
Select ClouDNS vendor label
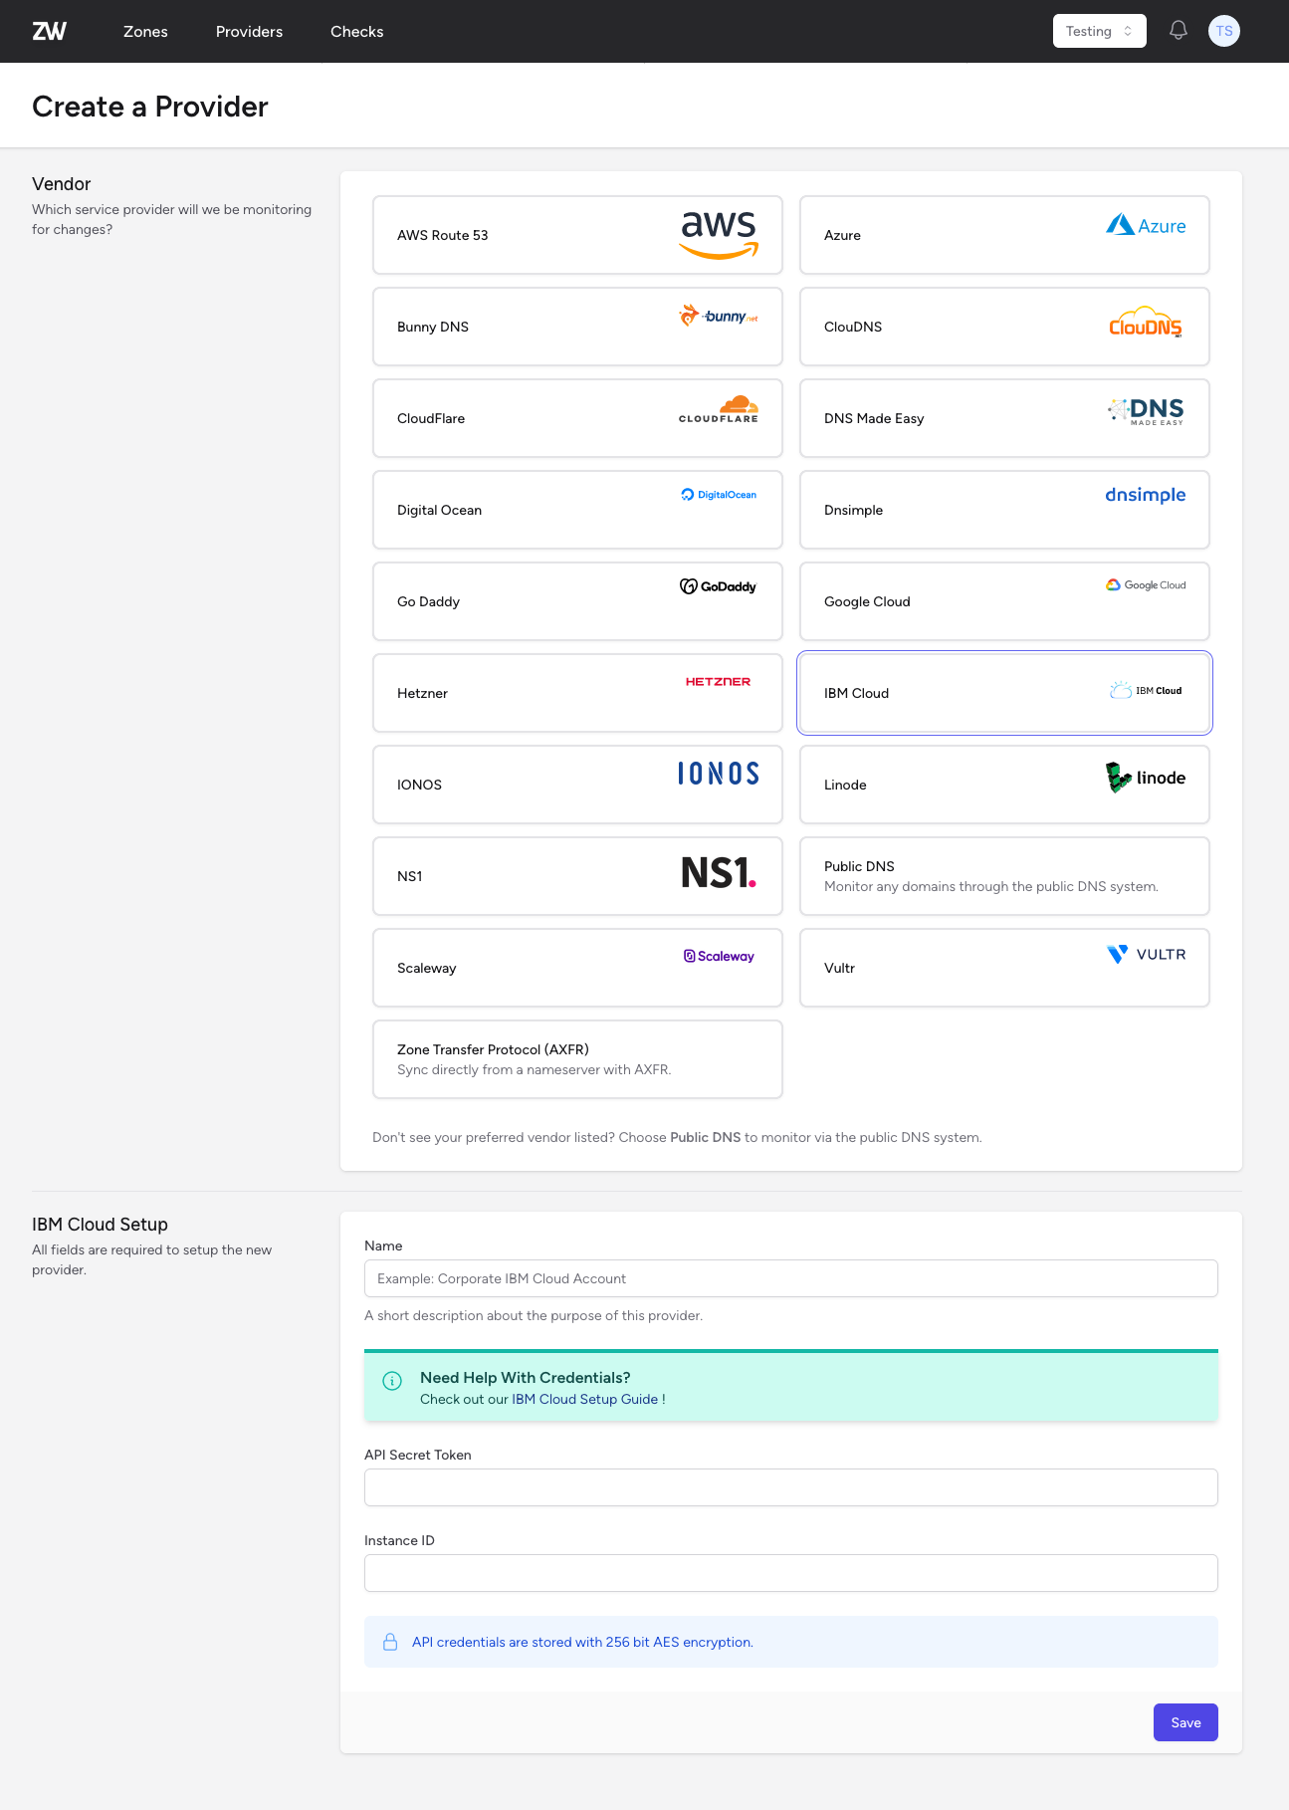[853, 327]
